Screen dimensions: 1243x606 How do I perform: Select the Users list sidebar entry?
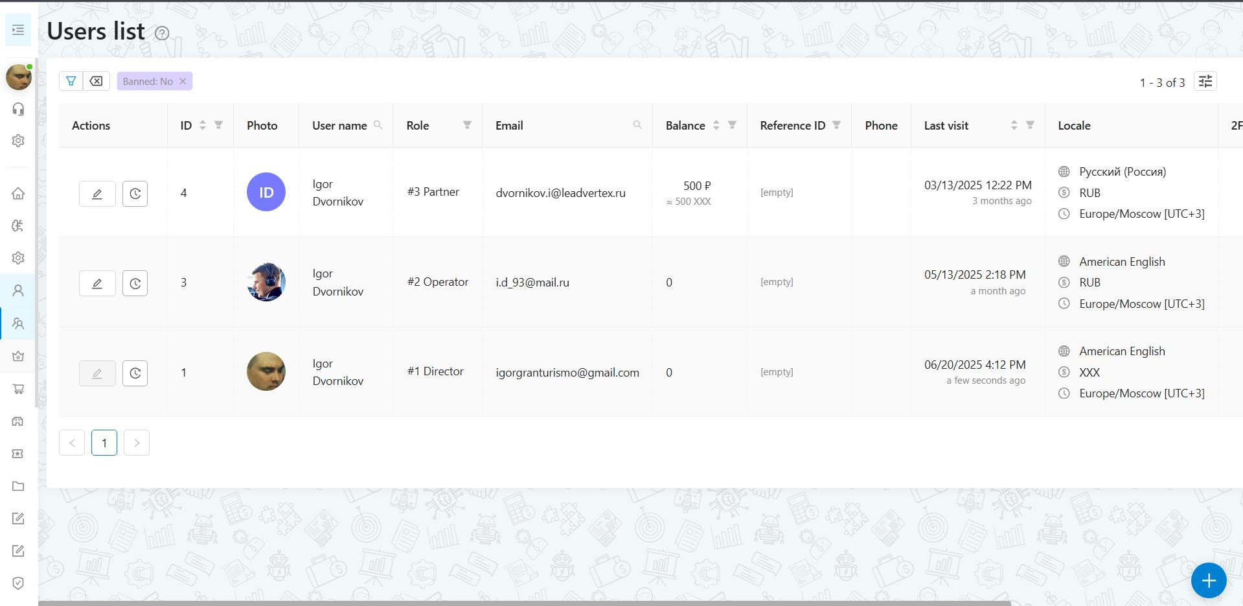click(19, 323)
